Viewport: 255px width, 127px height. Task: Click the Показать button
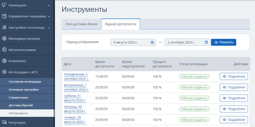(x=223, y=42)
